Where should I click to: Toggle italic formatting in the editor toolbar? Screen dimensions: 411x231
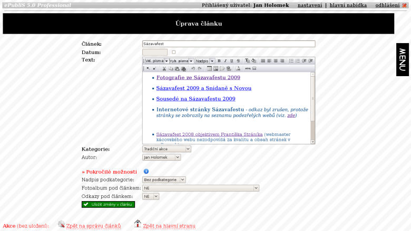click(225, 61)
